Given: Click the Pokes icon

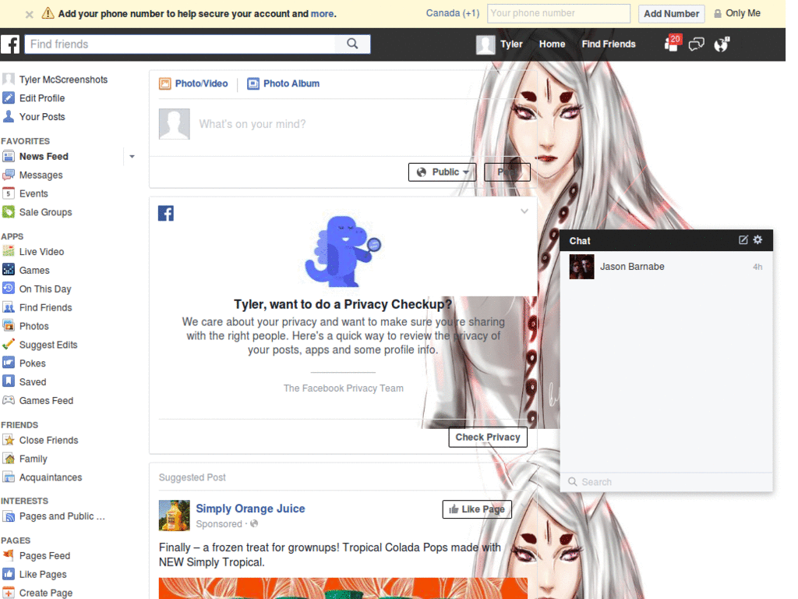Looking at the screenshot, I should click(8, 363).
